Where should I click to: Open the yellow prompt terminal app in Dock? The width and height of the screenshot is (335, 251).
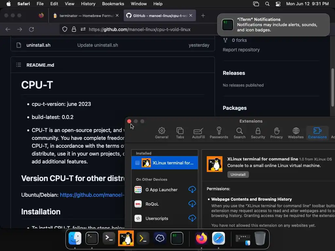(x=143, y=238)
